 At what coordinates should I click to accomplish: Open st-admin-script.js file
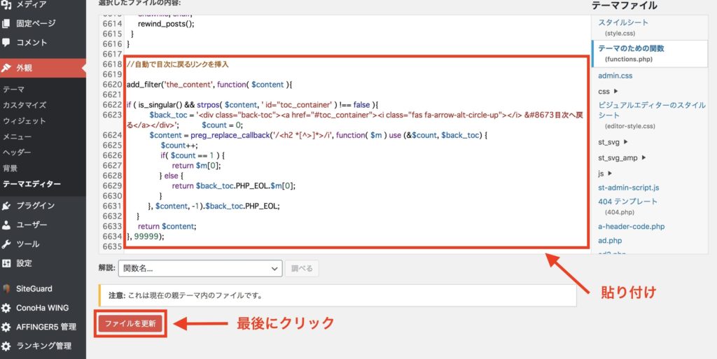point(629,188)
